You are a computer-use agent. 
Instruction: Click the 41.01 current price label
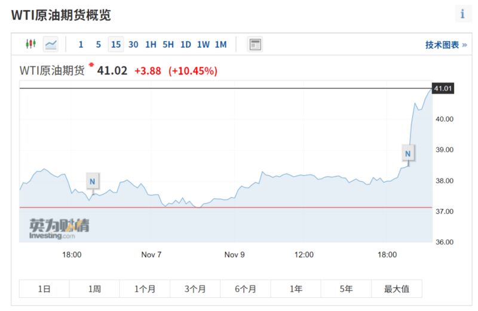pyautogui.click(x=443, y=89)
